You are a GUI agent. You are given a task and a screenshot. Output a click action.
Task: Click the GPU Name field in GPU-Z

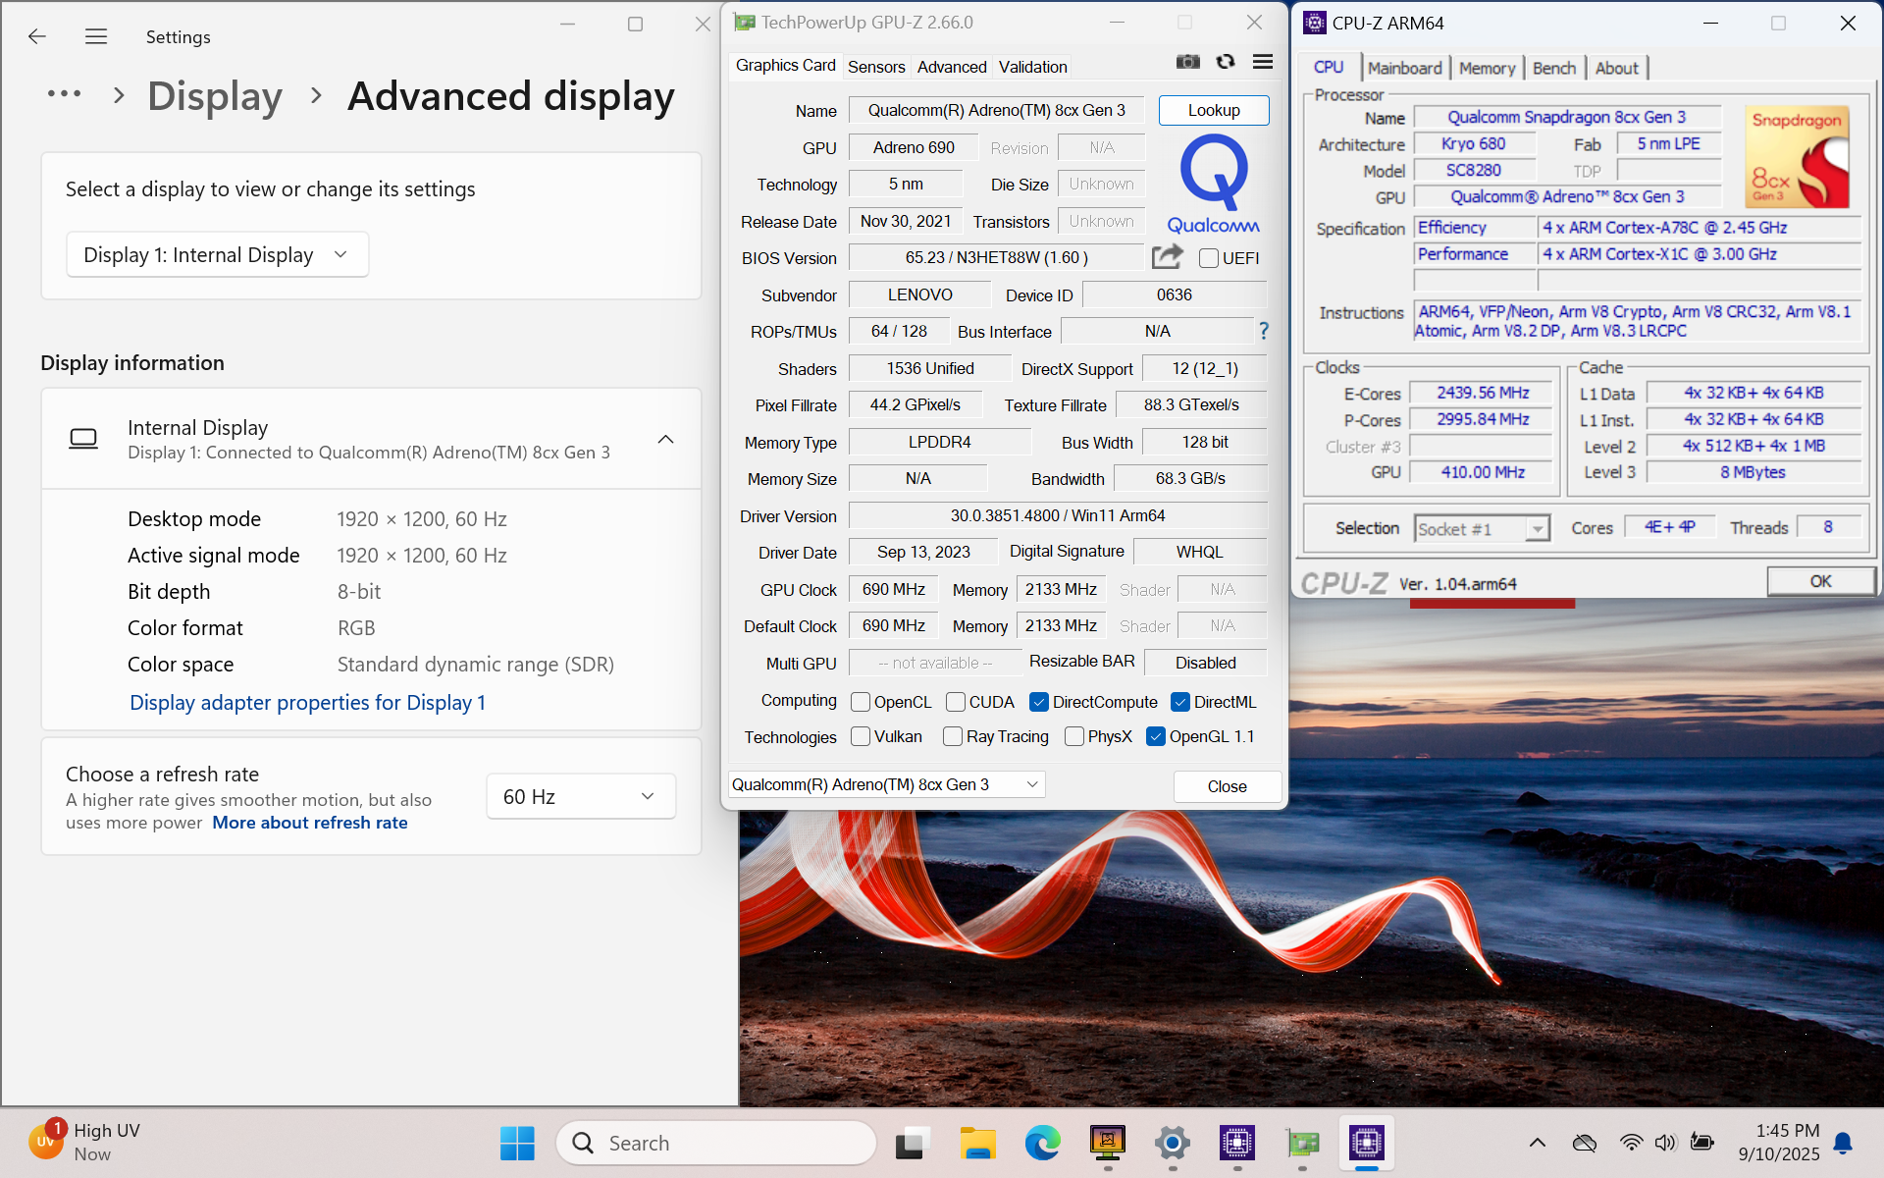[997, 110]
